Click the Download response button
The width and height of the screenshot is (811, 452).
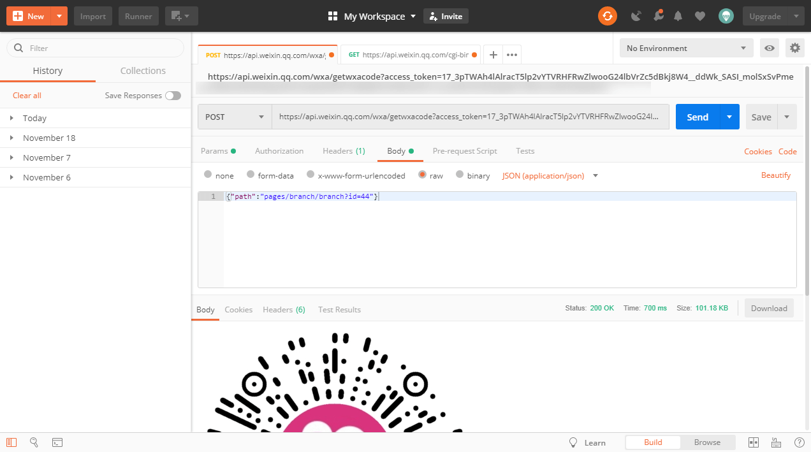pyautogui.click(x=769, y=308)
